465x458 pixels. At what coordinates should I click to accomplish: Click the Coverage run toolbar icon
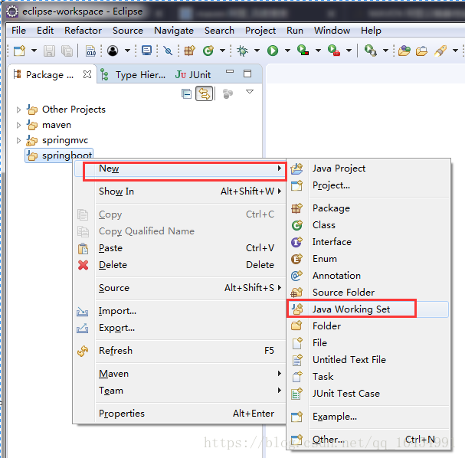tap(303, 51)
